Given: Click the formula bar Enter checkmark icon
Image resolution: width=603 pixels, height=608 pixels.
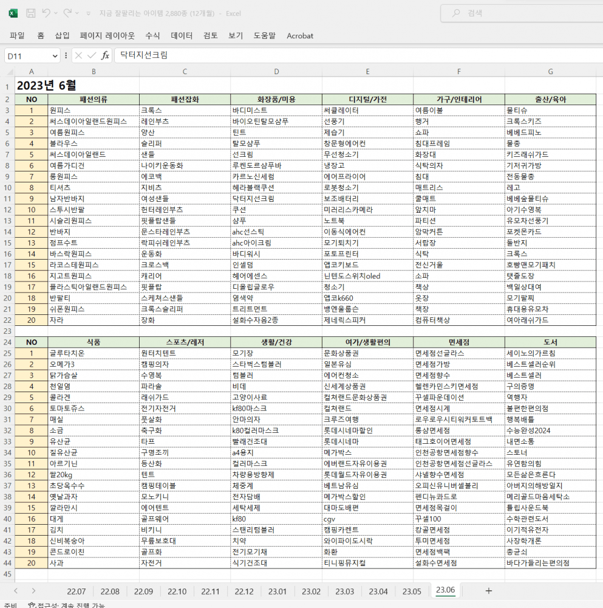Looking at the screenshot, I should (92, 55).
